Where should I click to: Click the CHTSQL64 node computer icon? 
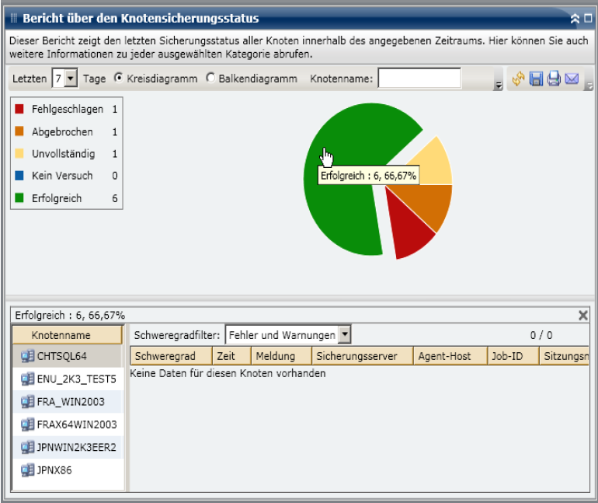(x=28, y=356)
